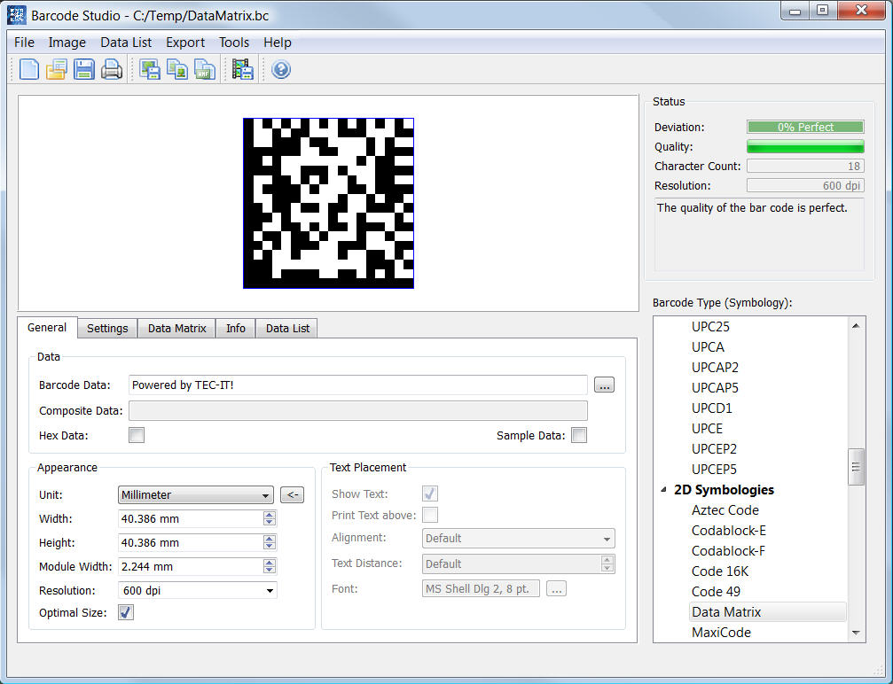This screenshot has width=893, height=684.
Task: Collapse the 2D Symbologies tree group
Action: click(663, 489)
